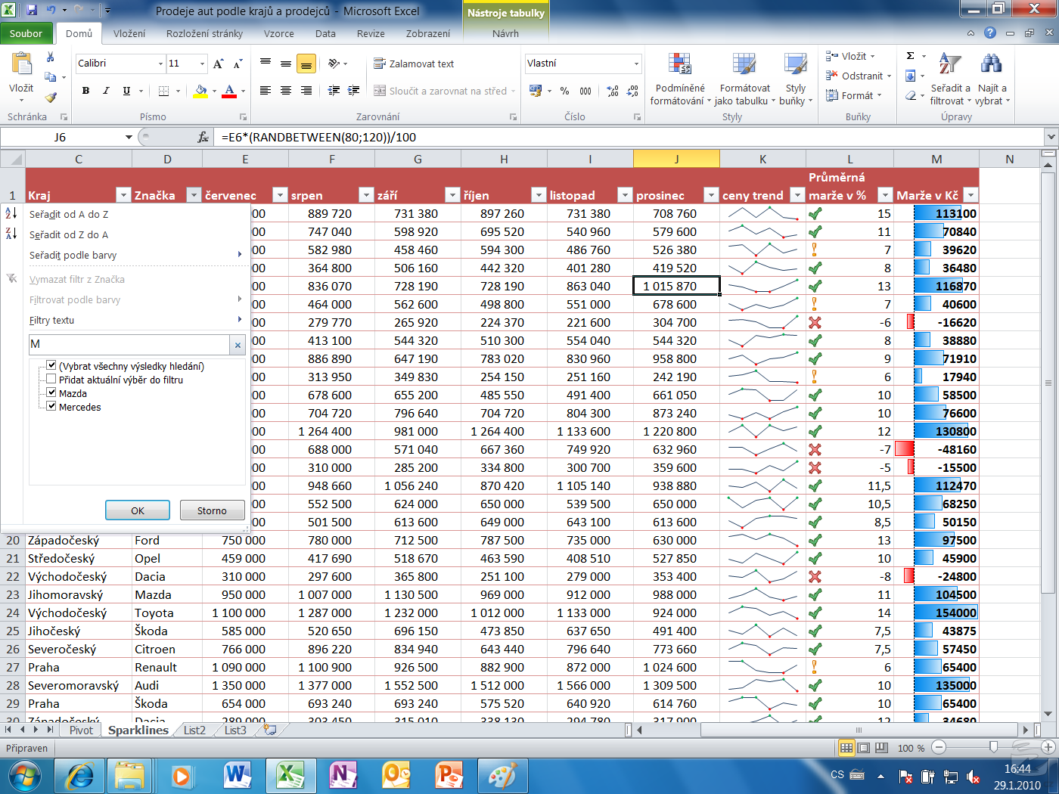Viewport: 1059px width, 794px height.
Task: Uncheck the Mazda filter checkbox
Action: [x=51, y=392]
